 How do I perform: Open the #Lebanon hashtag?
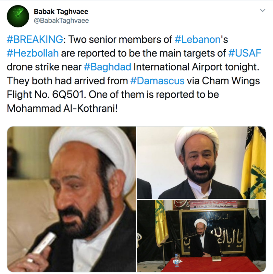point(198,39)
